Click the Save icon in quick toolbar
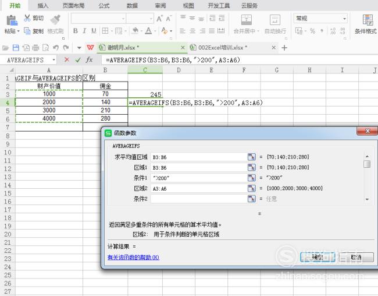The width and height of the screenshot is (378, 296). pos(16,48)
